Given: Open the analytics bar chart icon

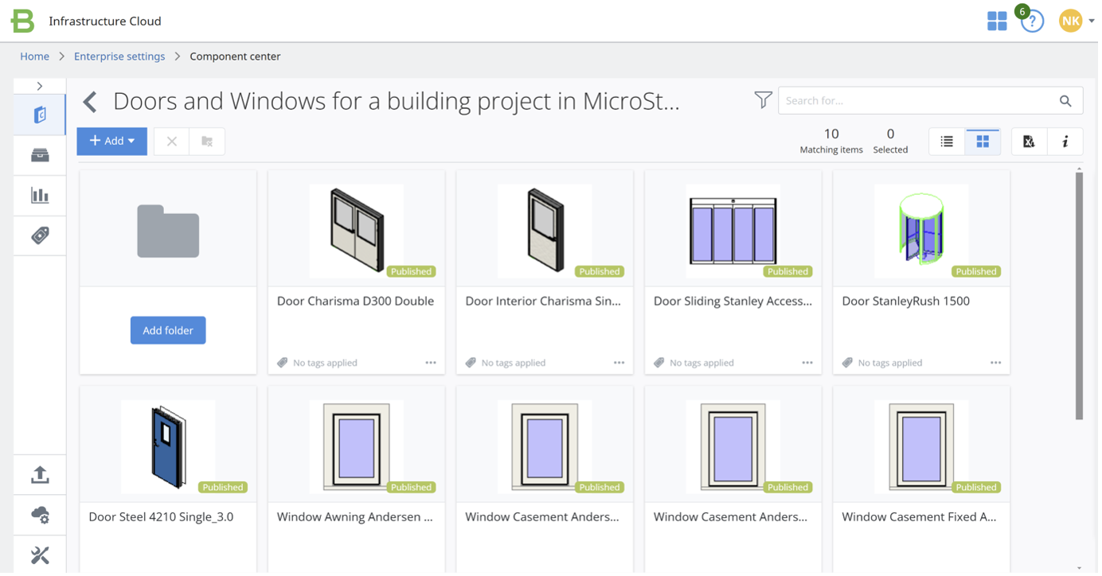Looking at the screenshot, I should tap(39, 195).
